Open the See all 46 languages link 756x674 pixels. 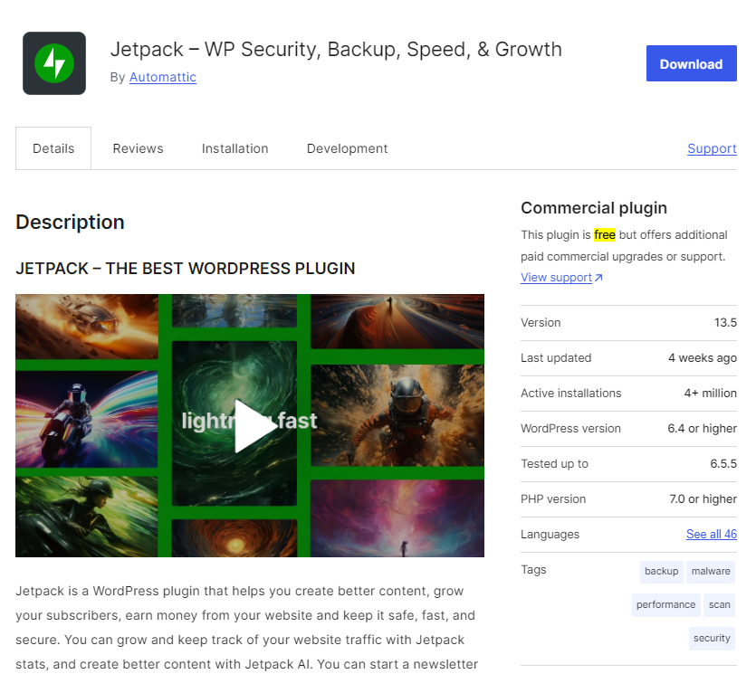pyautogui.click(x=711, y=535)
